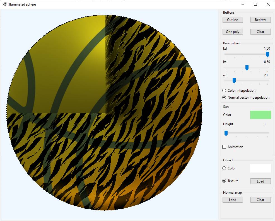Load a normal map file

click(233, 200)
